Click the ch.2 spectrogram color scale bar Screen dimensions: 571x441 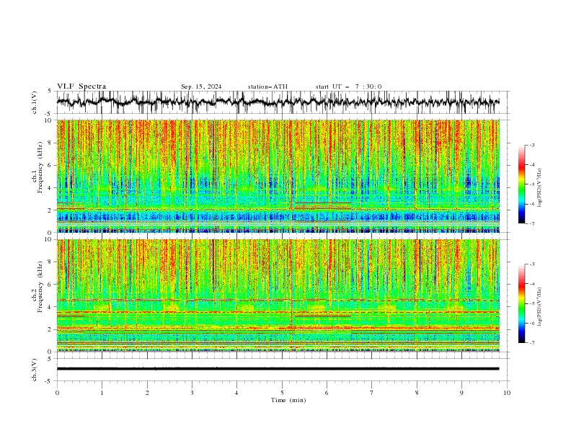pyautogui.click(x=521, y=303)
